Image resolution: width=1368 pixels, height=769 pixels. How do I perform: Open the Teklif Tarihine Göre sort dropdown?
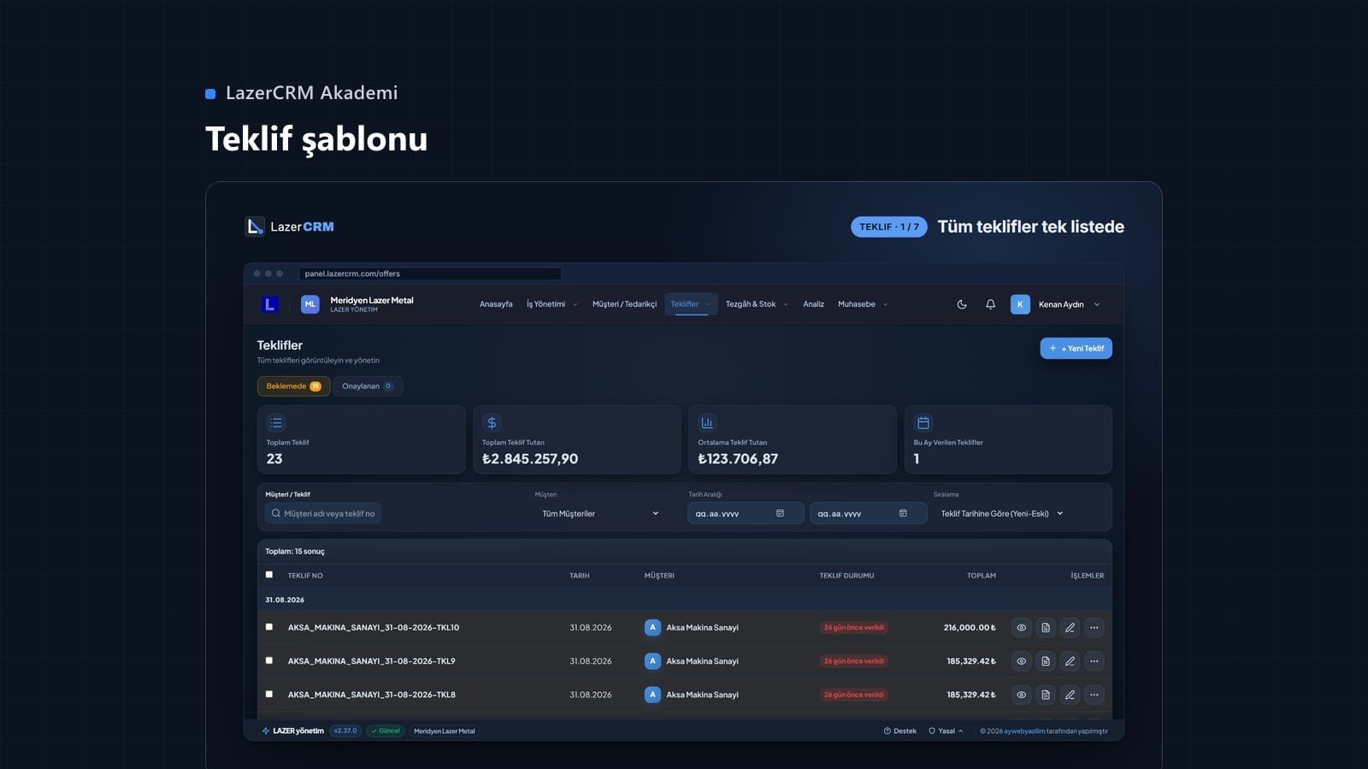1002,514
